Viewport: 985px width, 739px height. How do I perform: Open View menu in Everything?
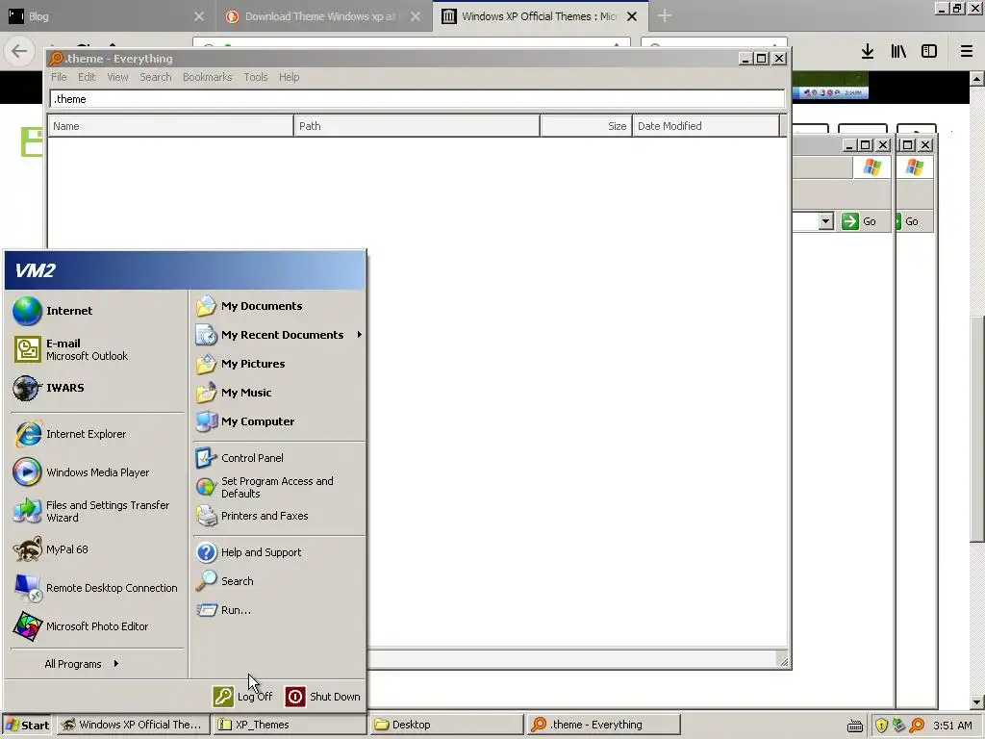tap(117, 77)
